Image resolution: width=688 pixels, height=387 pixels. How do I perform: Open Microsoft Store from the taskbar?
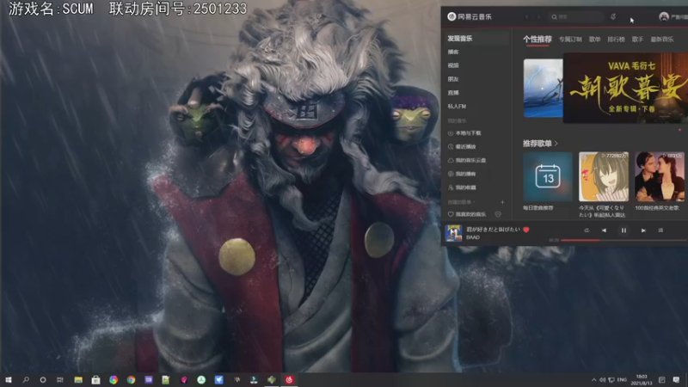95,380
